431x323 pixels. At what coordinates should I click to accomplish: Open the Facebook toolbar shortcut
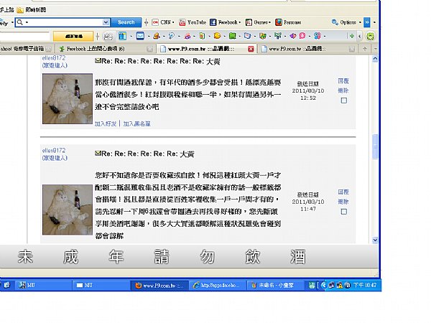coord(225,22)
